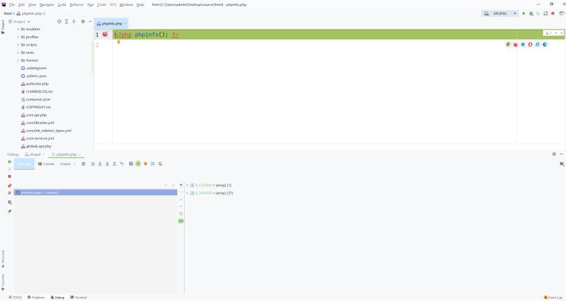Screen dimensions: 566x301
Task: Open Evaluate Expression calculator icon
Action: 131,164
